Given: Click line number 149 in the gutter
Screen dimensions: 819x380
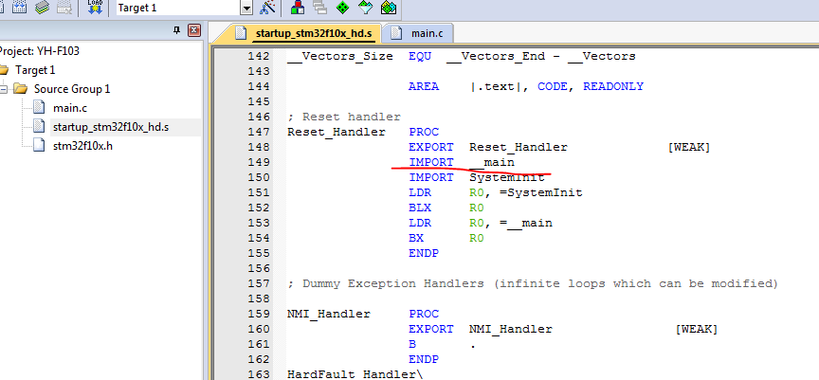Looking at the screenshot, I should tap(259, 162).
